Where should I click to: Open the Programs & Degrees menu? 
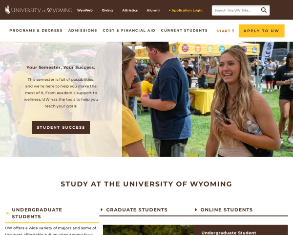[36, 30]
